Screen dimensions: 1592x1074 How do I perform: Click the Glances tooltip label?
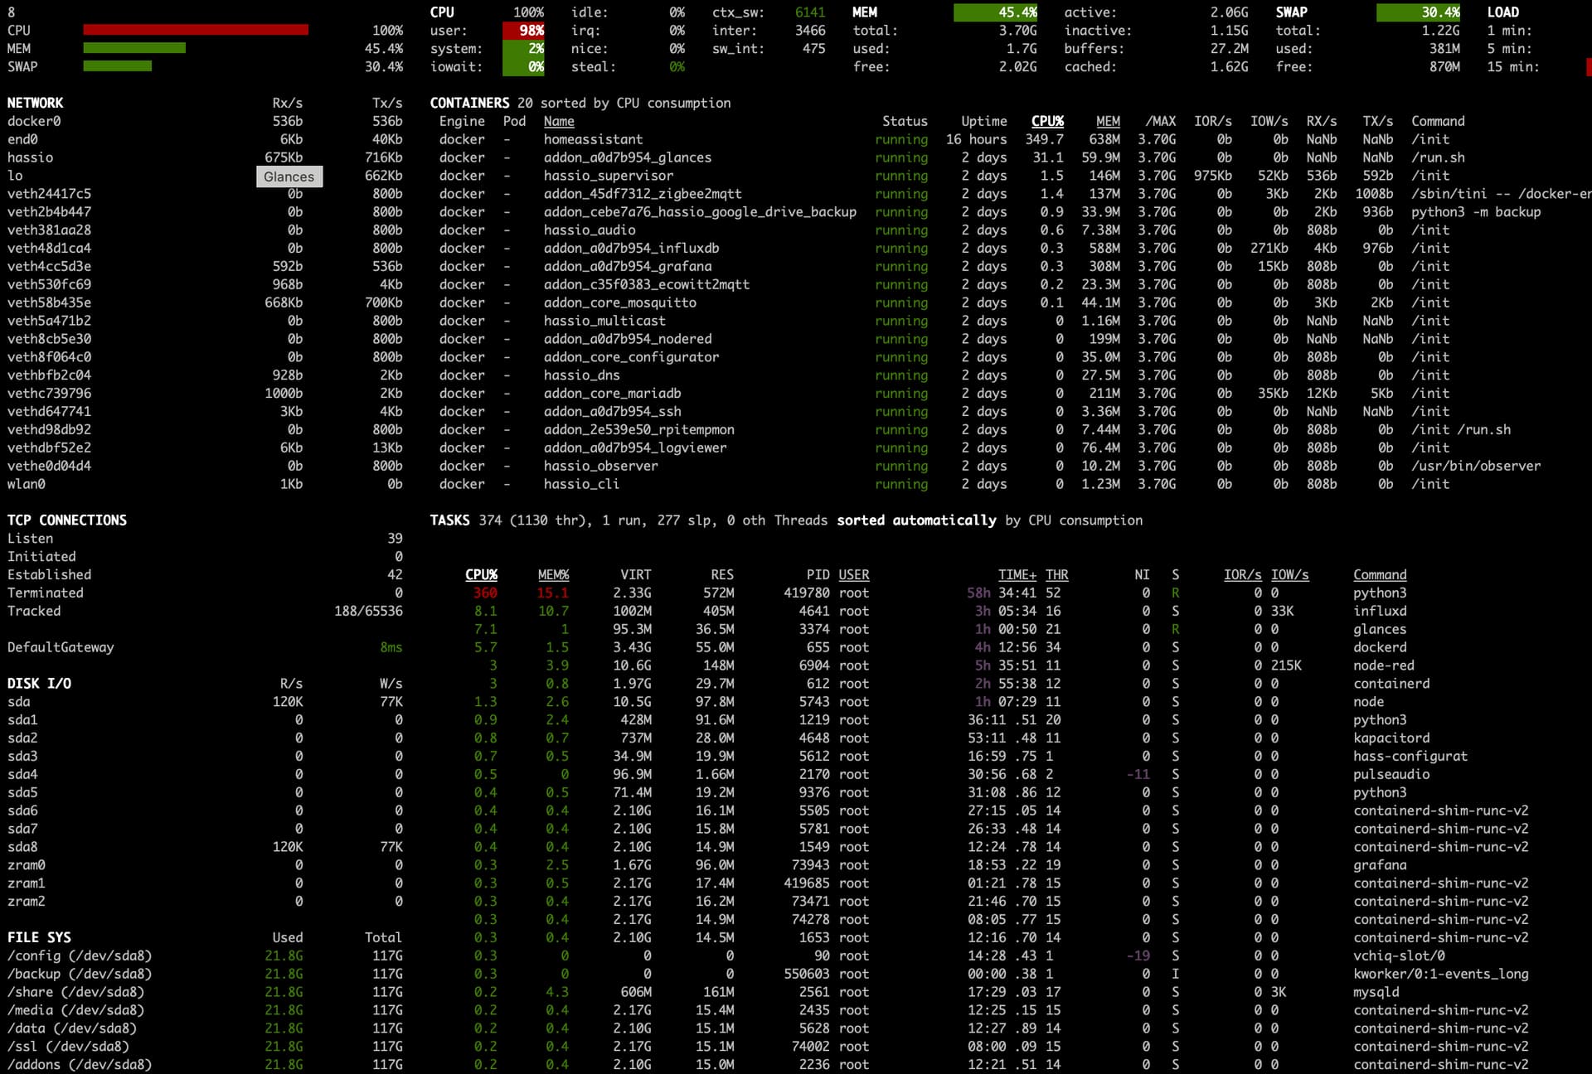point(289,177)
